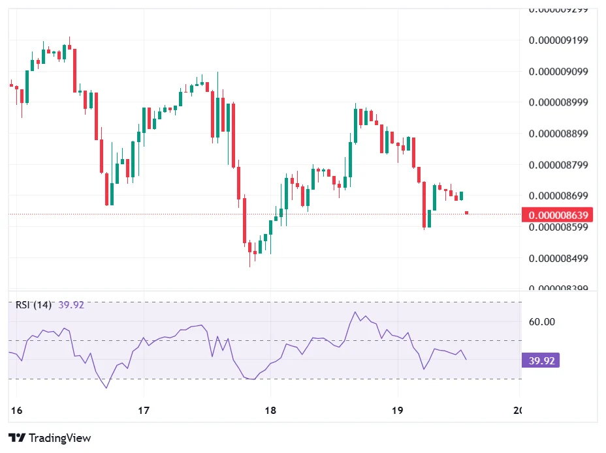Viewport: 606px width, 453px height.
Task: Select date 17 on the time axis
Action: [144, 411]
